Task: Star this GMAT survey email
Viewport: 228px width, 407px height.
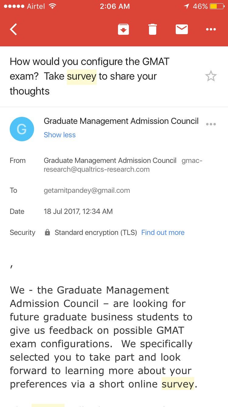Action: tap(211, 76)
